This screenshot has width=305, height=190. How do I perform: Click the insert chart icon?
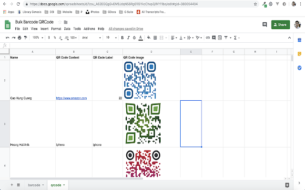220,38
